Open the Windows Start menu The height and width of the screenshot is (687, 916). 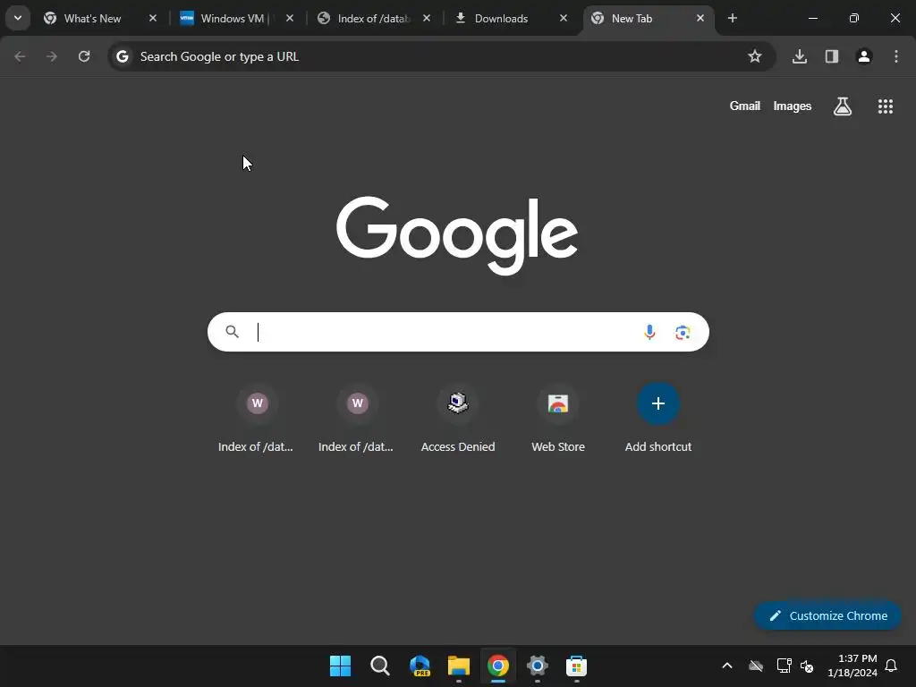[x=341, y=666]
